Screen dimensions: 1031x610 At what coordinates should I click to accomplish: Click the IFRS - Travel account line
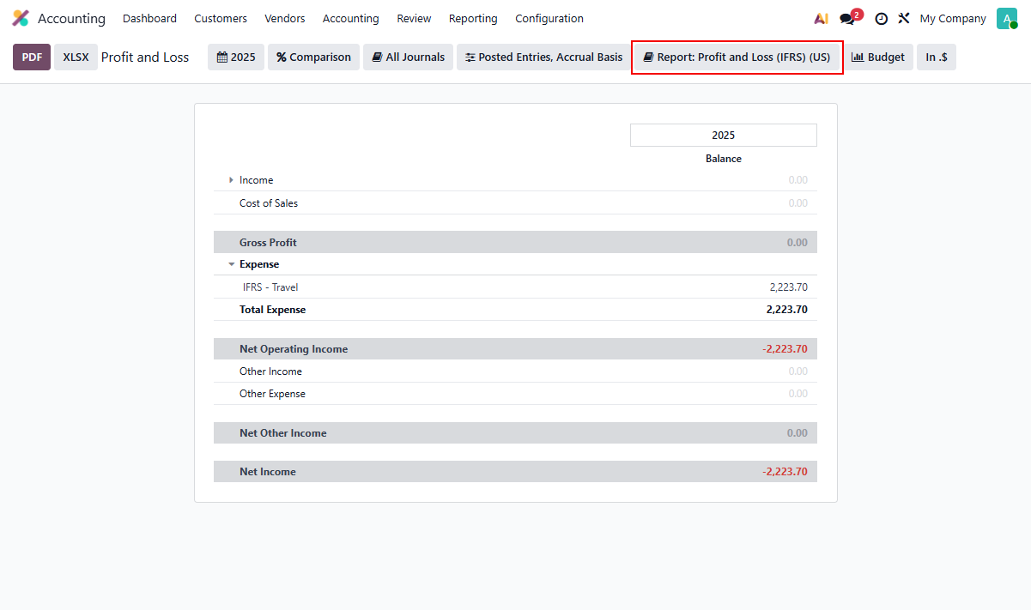pyautogui.click(x=270, y=287)
